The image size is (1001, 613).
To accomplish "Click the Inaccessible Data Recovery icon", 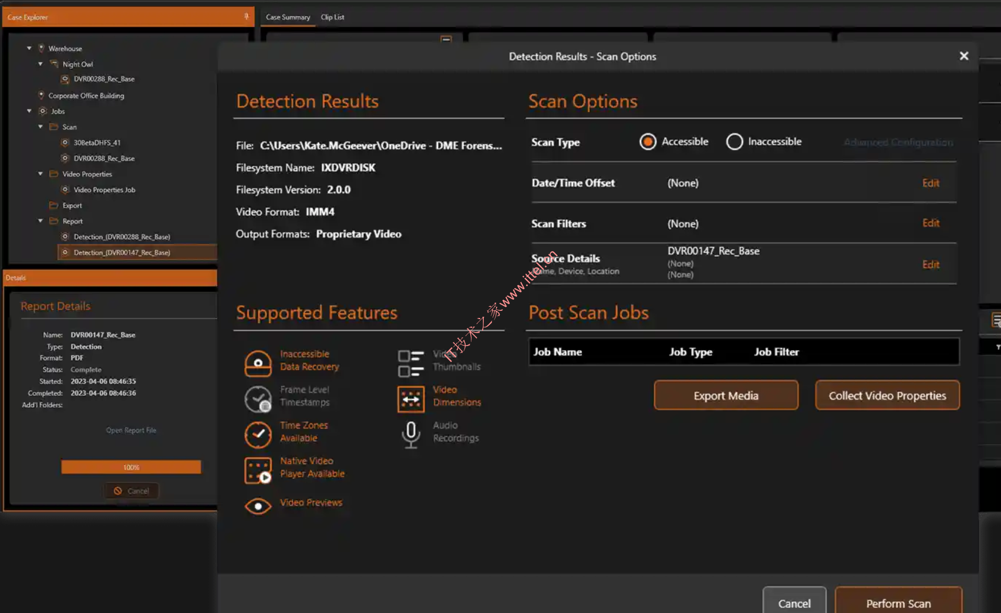I will tap(258, 363).
